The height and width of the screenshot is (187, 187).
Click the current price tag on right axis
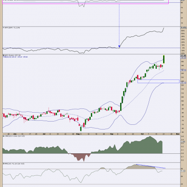[x=183, y=56]
